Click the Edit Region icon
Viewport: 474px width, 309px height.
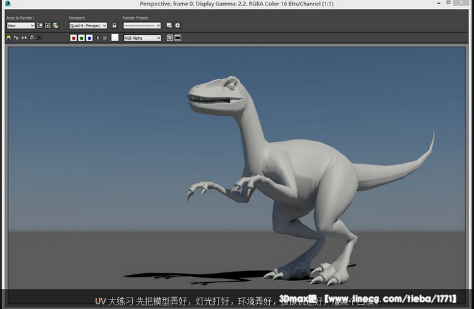pos(40,25)
